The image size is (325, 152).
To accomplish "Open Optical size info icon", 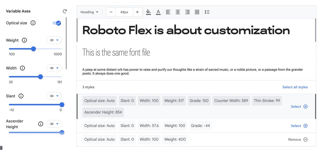I will pyautogui.click(x=33, y=23).
